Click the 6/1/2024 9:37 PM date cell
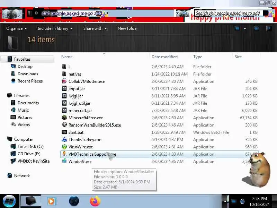This screenshot has height=208, width=277. 167,139
